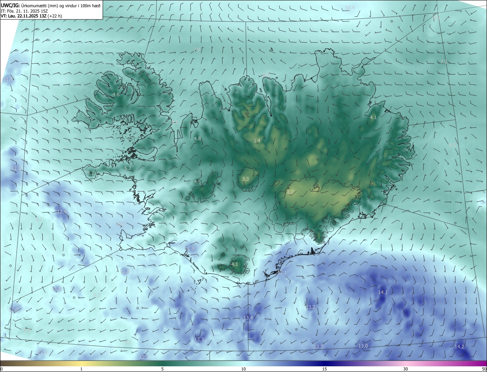Click the 5.2 value label on the map
This screenshot has height=372, width=487.
click(91, 173)
